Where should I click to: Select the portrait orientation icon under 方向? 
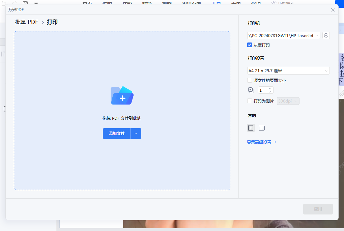pos(251,128)
